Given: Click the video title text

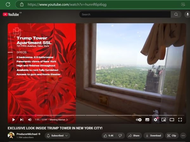Looking at the screenshot, I should (x=55, y=128).
